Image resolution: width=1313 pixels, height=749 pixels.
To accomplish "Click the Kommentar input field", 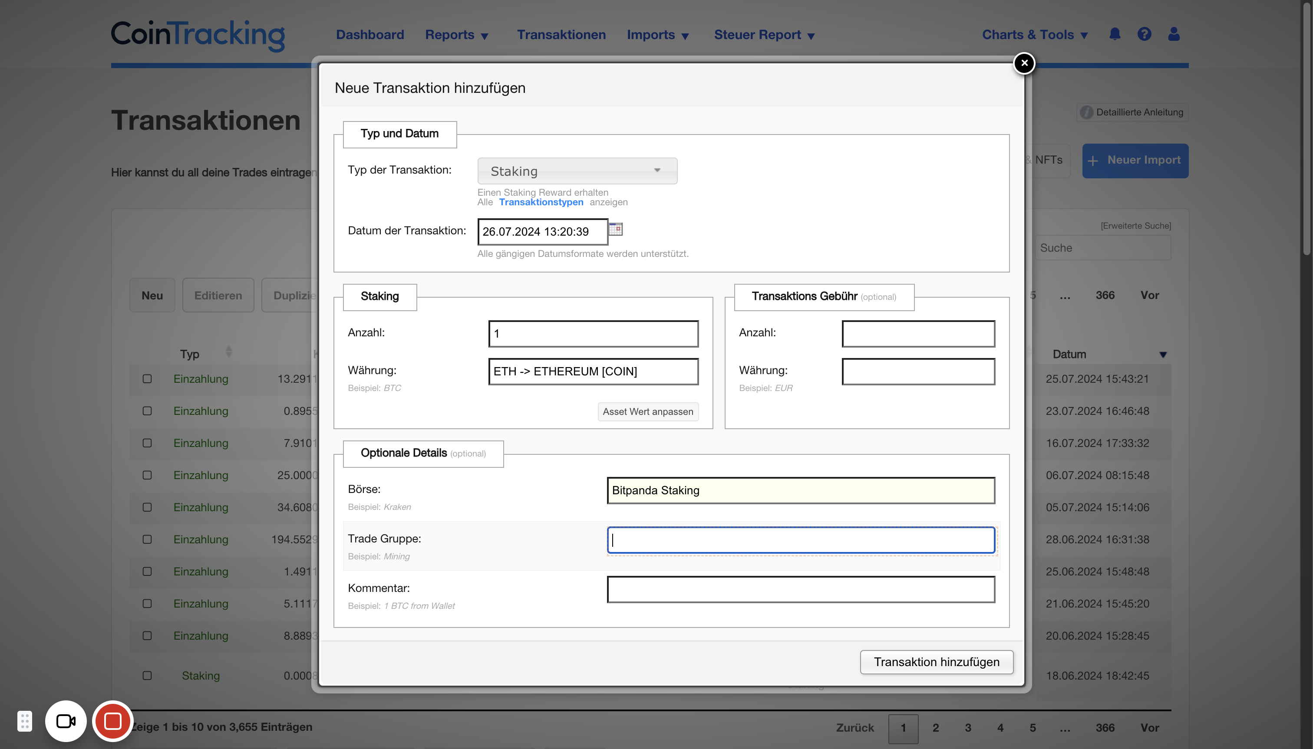I will point(801,590).
